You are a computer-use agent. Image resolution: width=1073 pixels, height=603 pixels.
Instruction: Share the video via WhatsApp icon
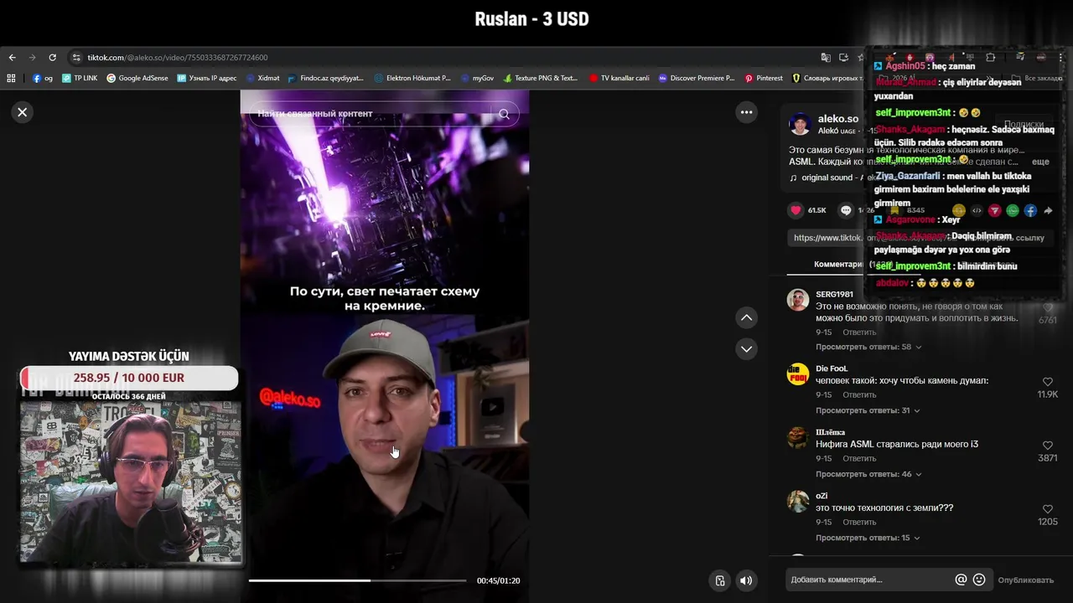pos(1013,210)
